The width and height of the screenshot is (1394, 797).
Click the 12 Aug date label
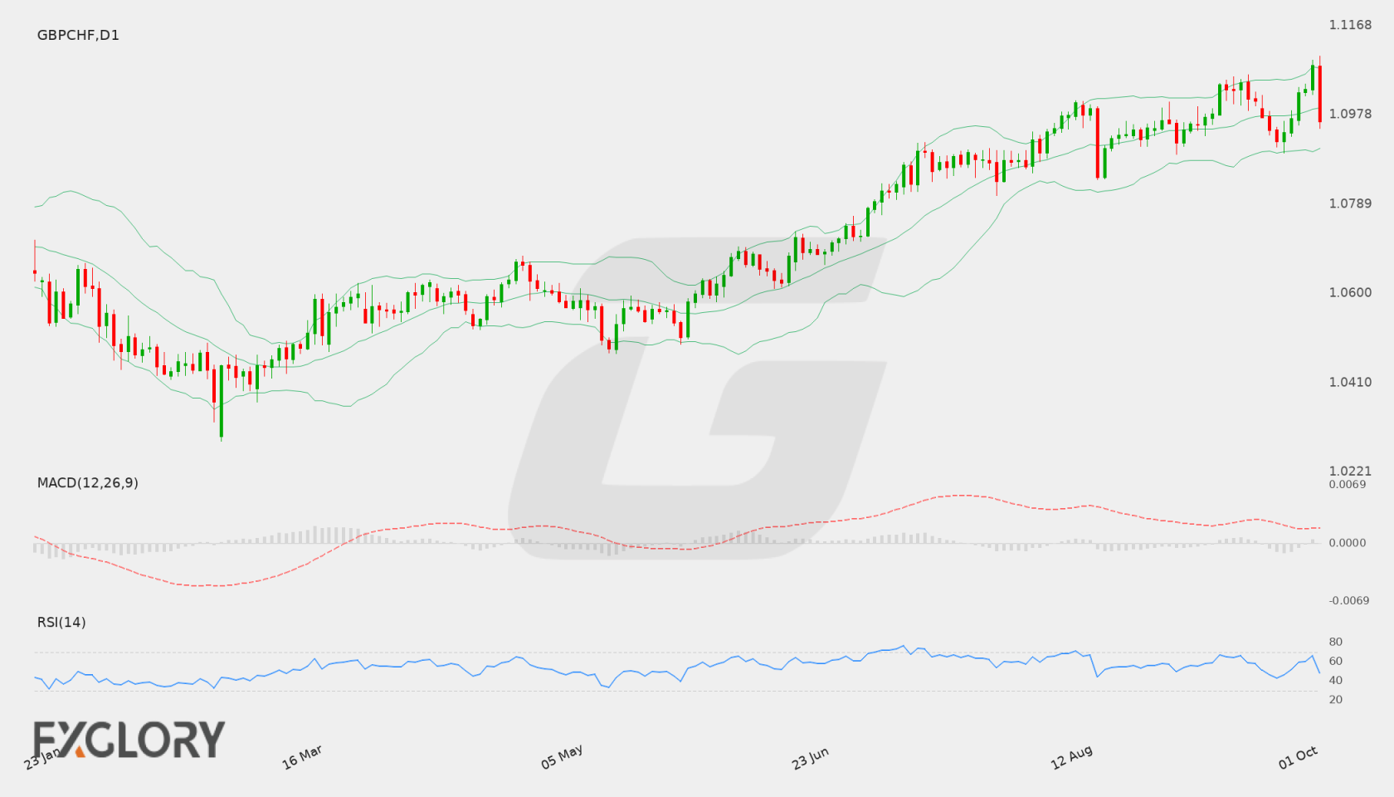coord(1071,757)
